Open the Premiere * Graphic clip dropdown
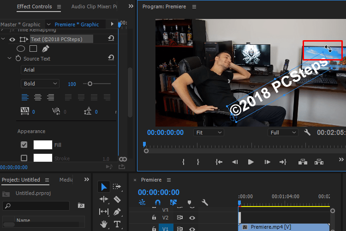 pos(49,24)
